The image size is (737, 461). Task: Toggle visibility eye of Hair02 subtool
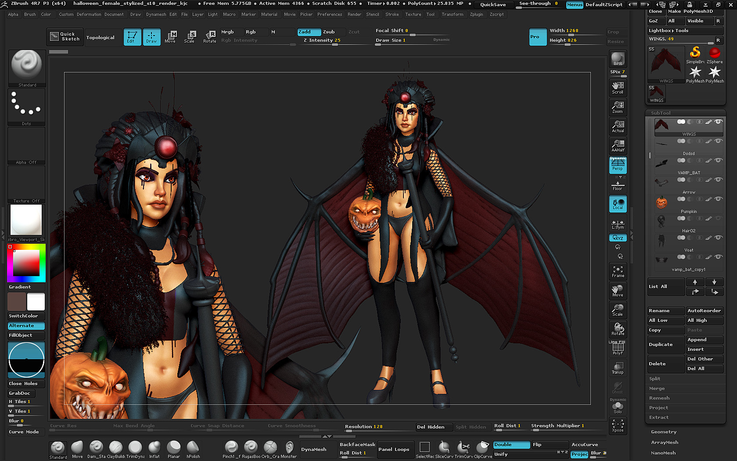[718, 218]
